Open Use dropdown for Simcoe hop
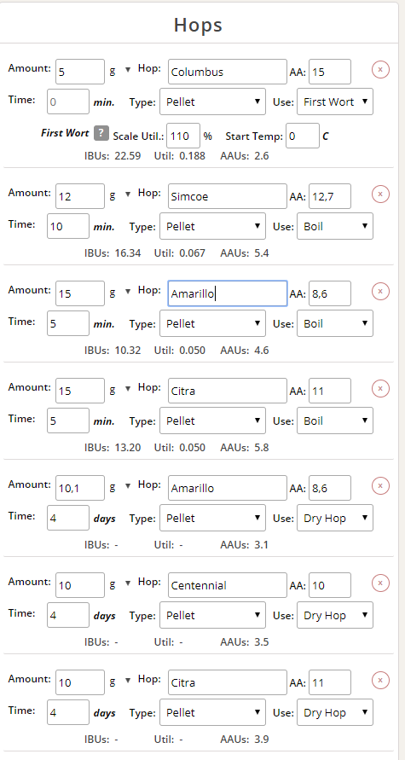This screenshot has height=760, width=405. pyautogui.click(x=335, y=226)
